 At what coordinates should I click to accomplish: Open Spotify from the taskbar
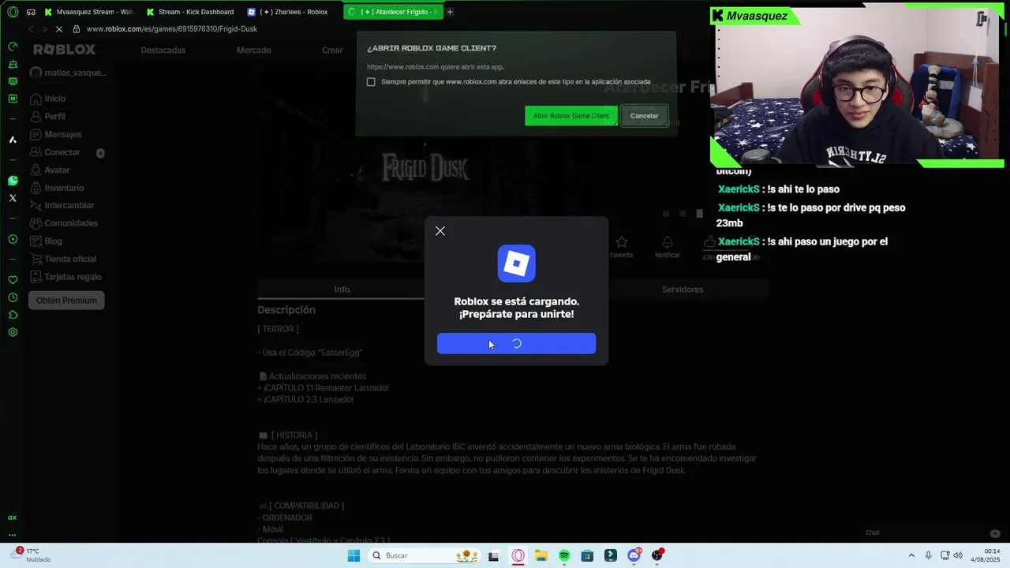[x=564, y=555]
